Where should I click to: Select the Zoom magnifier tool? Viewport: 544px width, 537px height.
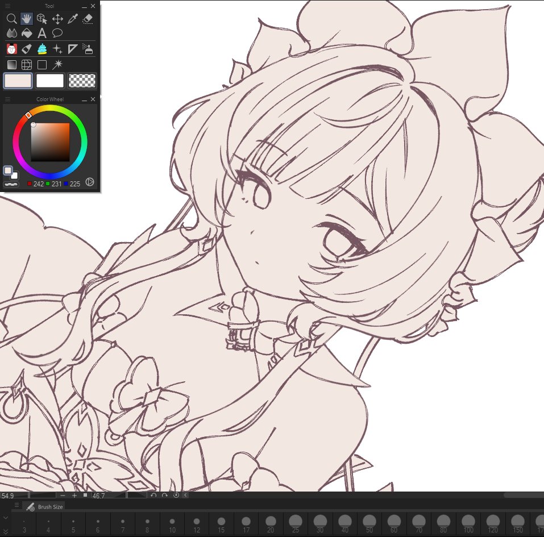point(11,19)
